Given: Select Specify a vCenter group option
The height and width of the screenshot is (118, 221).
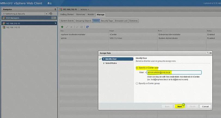Looking at the screenshot, I should click(137, 83).
